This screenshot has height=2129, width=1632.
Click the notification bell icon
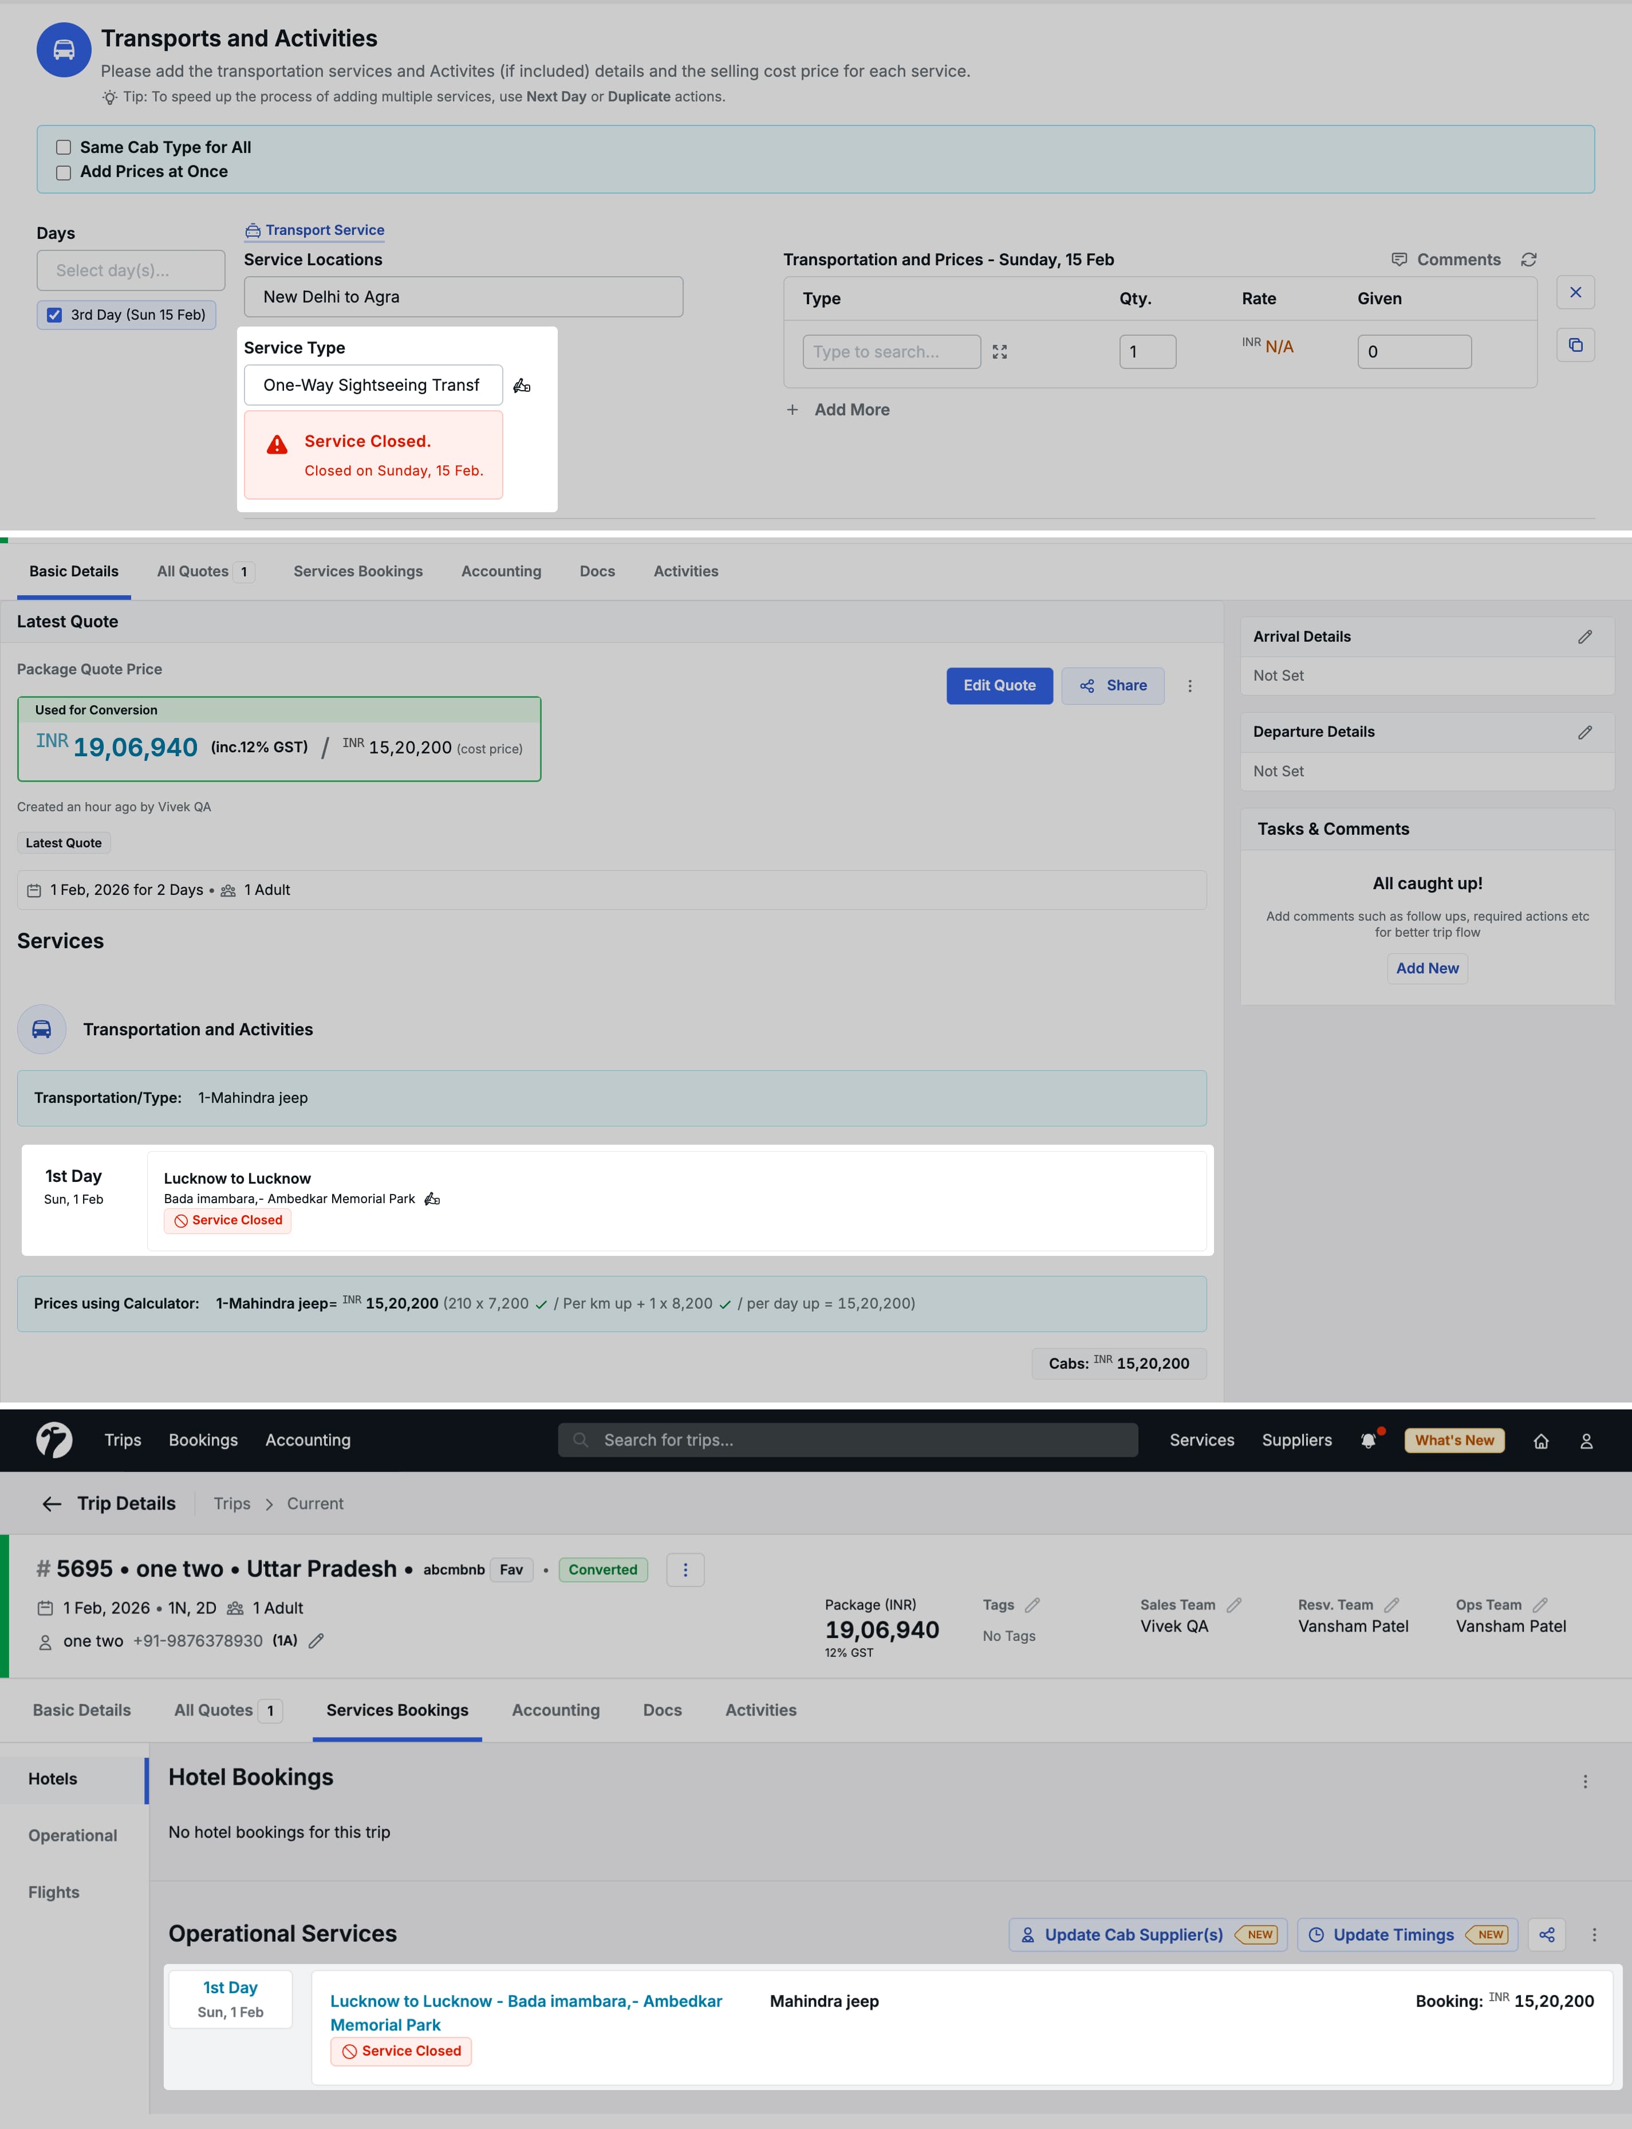[x=1368, y=1441]
